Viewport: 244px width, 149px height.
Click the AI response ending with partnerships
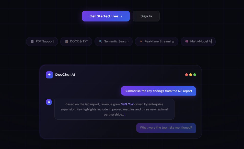114,109
